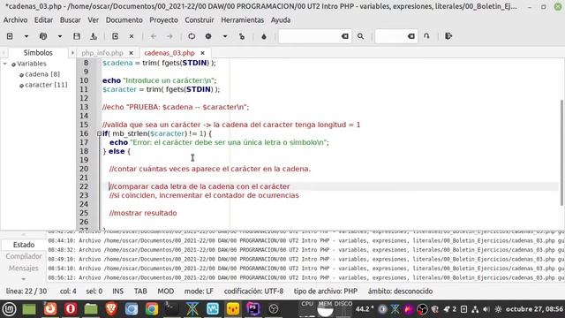This screenshot has width=565, height=318.
Task: Click the compile toolbar icon
Action: [192, 36]
